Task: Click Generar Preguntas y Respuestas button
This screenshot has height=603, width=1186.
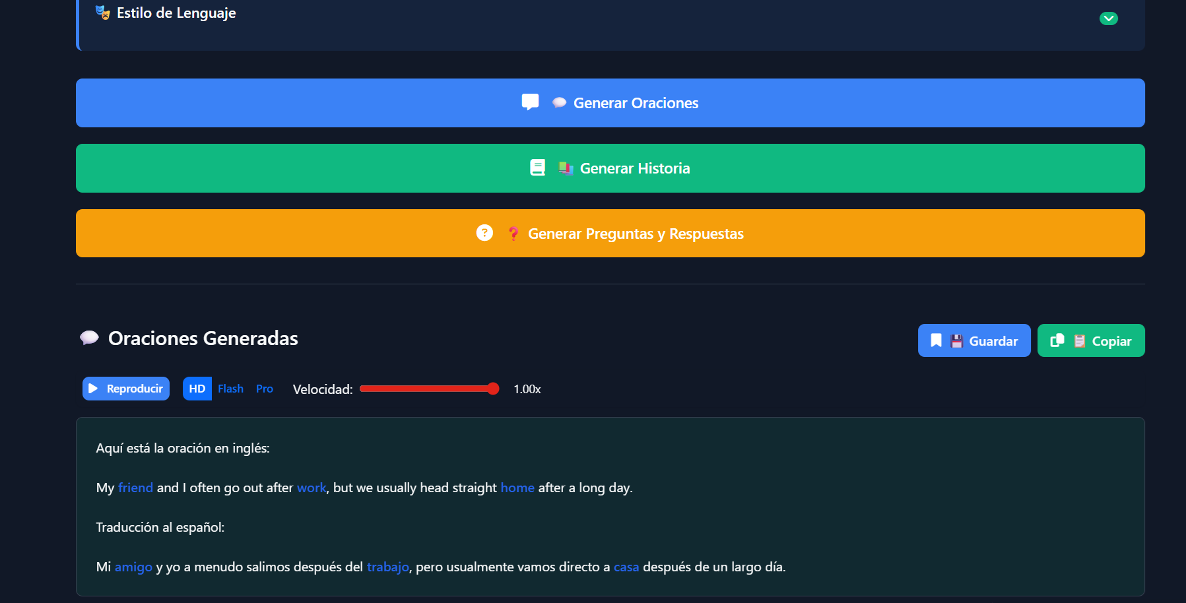Action: pyautogui.click(x=610, y=234)
